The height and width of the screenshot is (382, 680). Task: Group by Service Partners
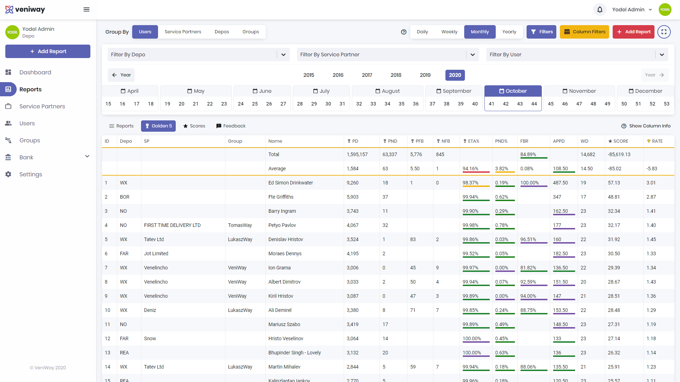click(182, 32)
